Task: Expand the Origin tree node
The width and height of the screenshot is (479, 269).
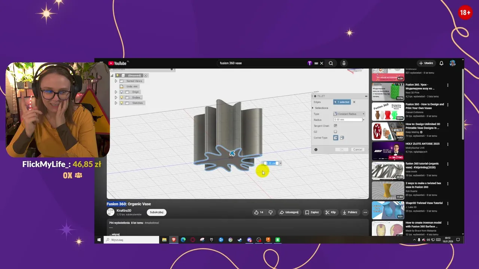Action: [116, 92]
